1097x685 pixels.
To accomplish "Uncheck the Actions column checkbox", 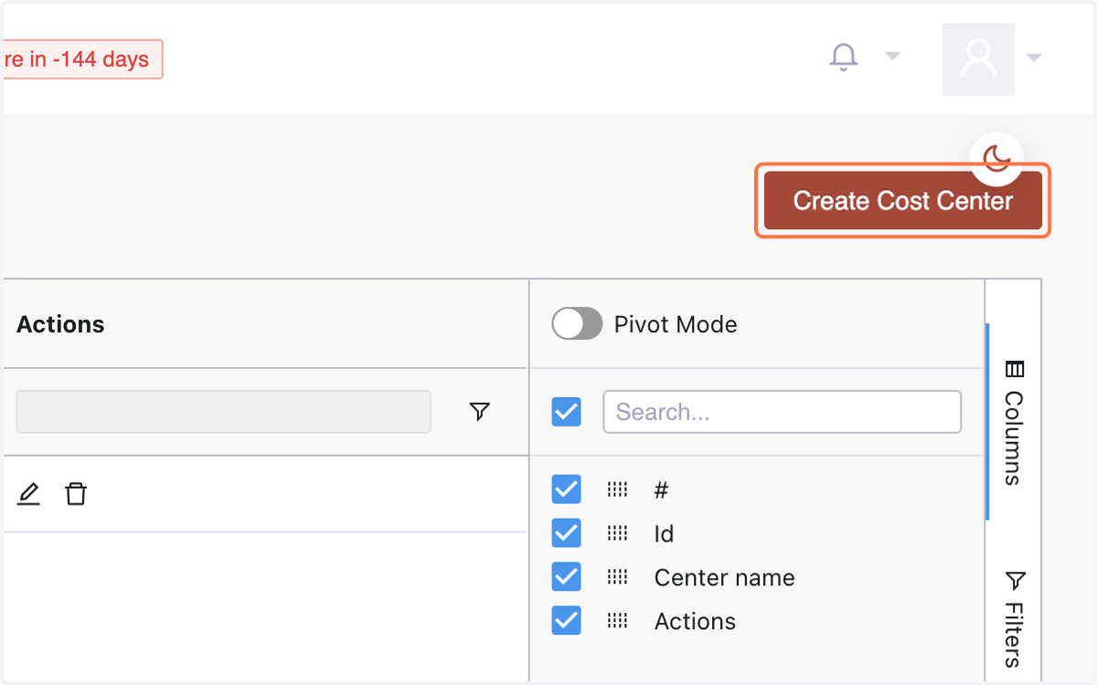I will [x=566, y=621].
